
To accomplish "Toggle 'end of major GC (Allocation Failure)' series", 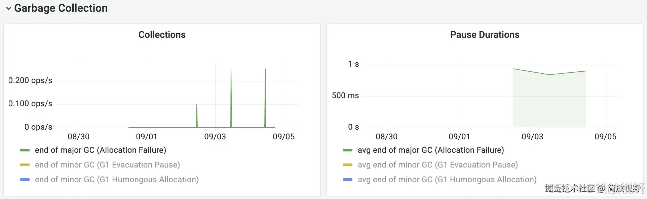I will click(x=100, y=150).
